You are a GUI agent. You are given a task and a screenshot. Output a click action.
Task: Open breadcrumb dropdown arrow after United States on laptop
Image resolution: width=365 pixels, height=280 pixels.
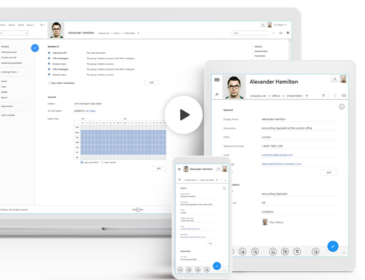pos(138,33)
